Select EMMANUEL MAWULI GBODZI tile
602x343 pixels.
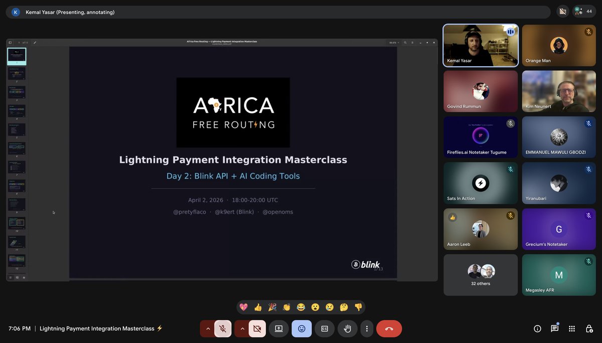(x=559, y=137)
